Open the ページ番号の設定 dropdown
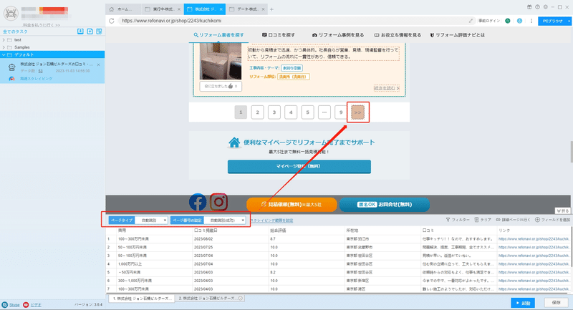The width and height of the screenshot is (573, 310). [x=224, y=221]
